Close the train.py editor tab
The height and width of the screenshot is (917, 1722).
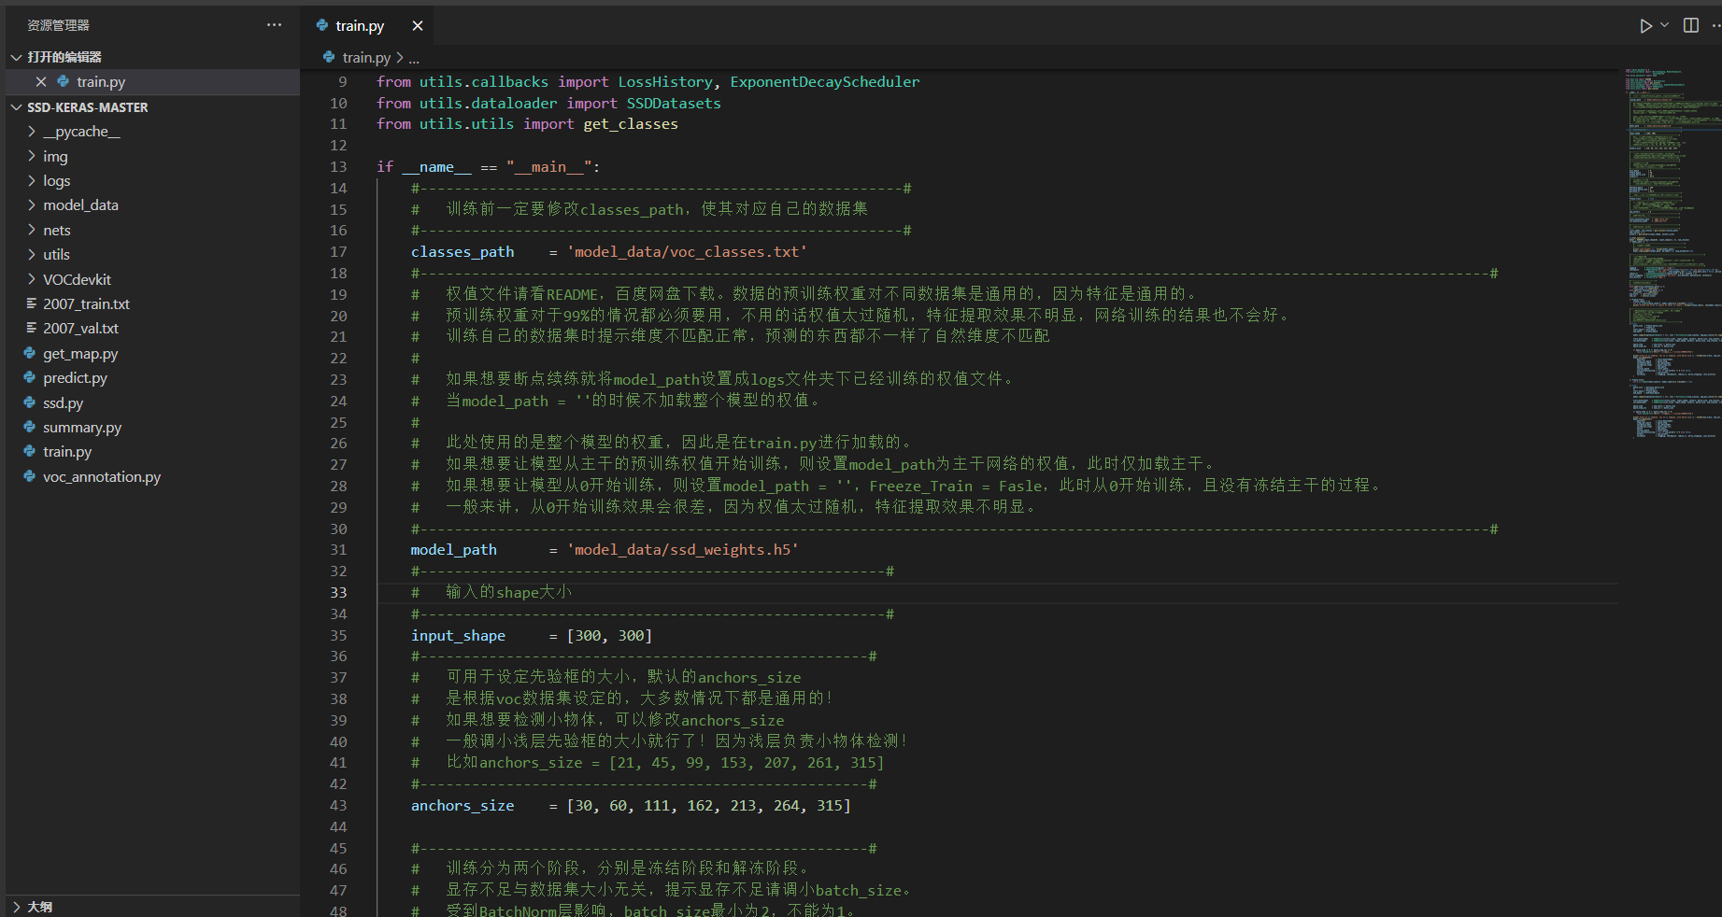coord(418,26)
